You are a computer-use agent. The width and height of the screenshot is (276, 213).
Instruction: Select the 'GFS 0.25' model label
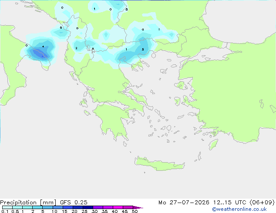pyautogui.click(x=74, y=203)
